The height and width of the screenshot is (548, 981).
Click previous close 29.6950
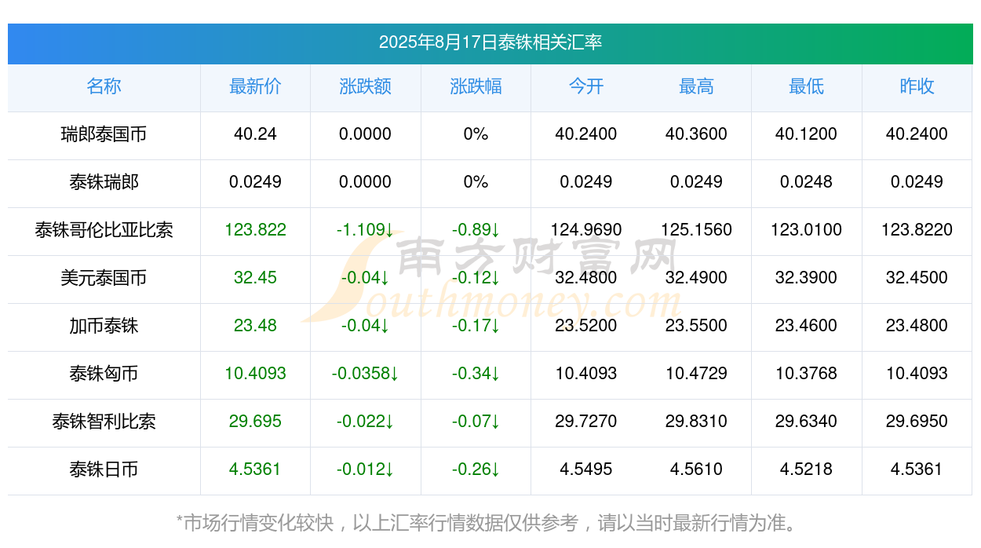[917, 422]
